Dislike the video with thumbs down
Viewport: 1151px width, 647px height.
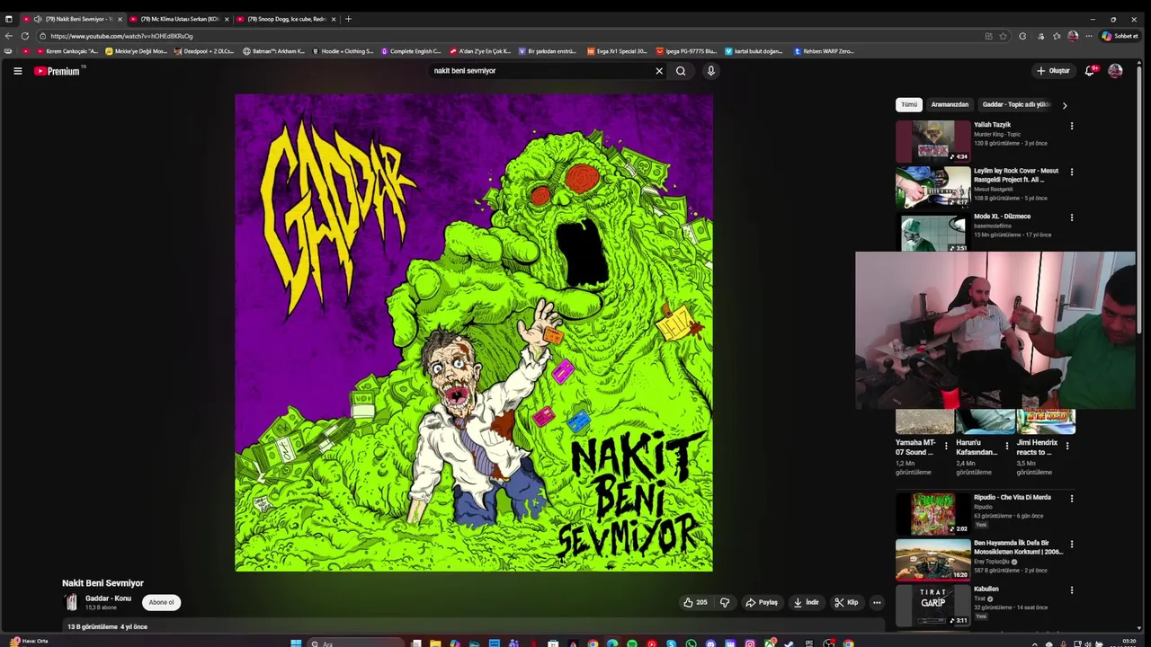(x=725, y=602)
